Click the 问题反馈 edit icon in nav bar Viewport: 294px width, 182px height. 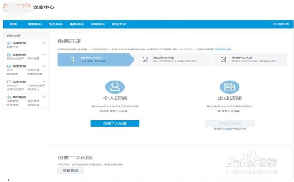point(274,24)
